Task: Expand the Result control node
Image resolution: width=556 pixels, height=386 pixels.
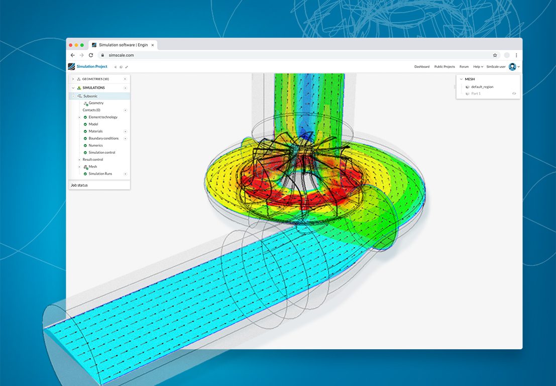Action: [x=79, y=160]
